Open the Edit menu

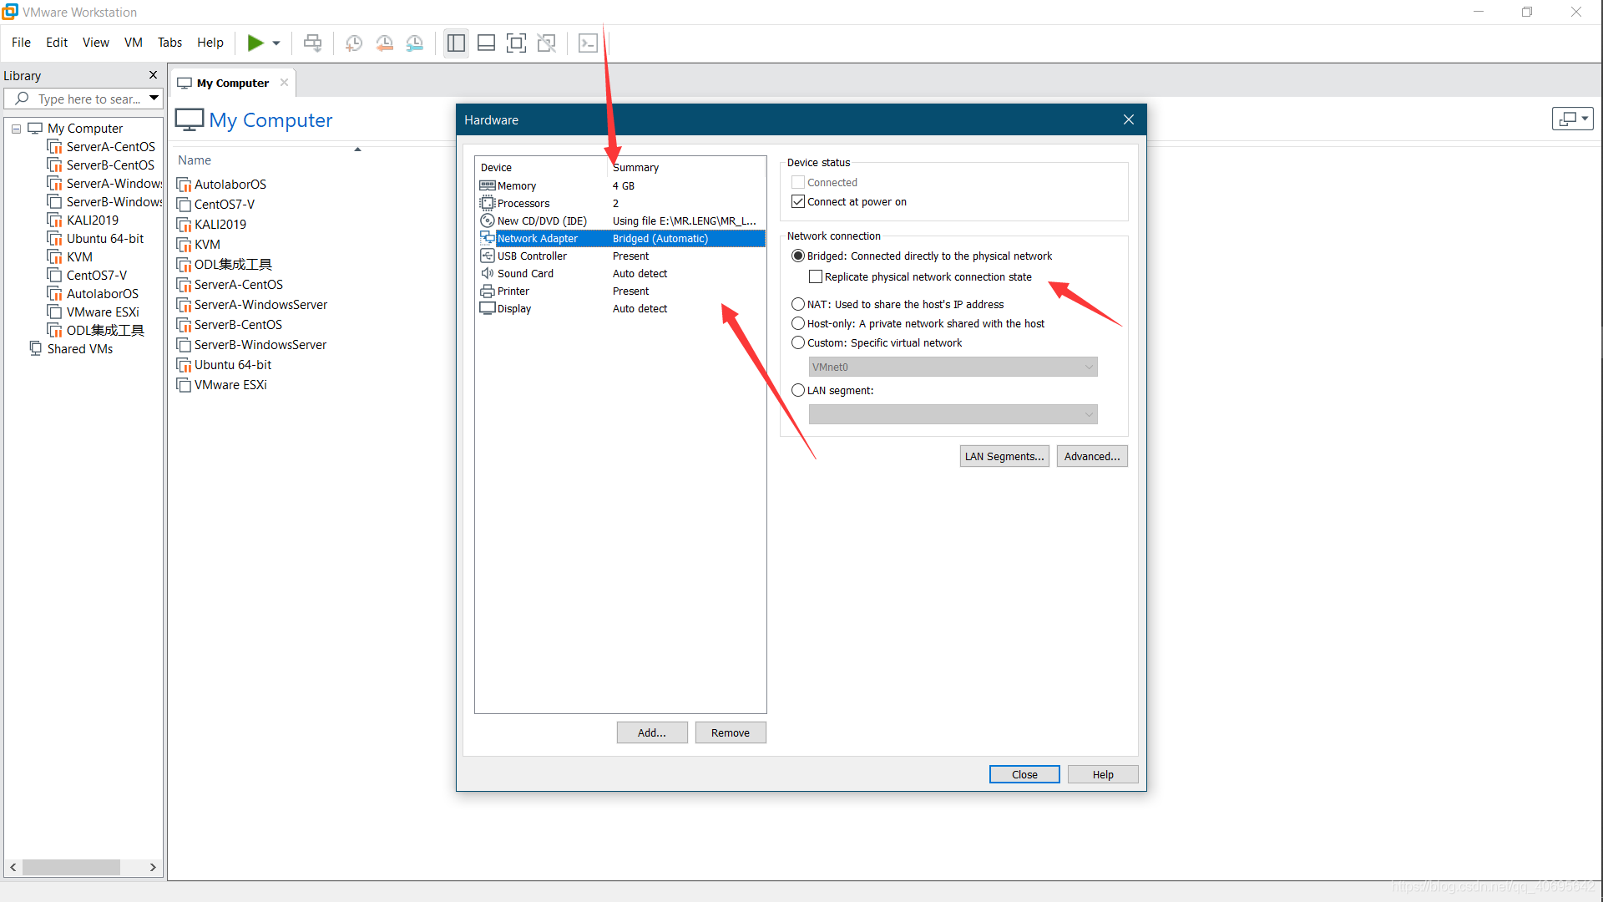57,43
